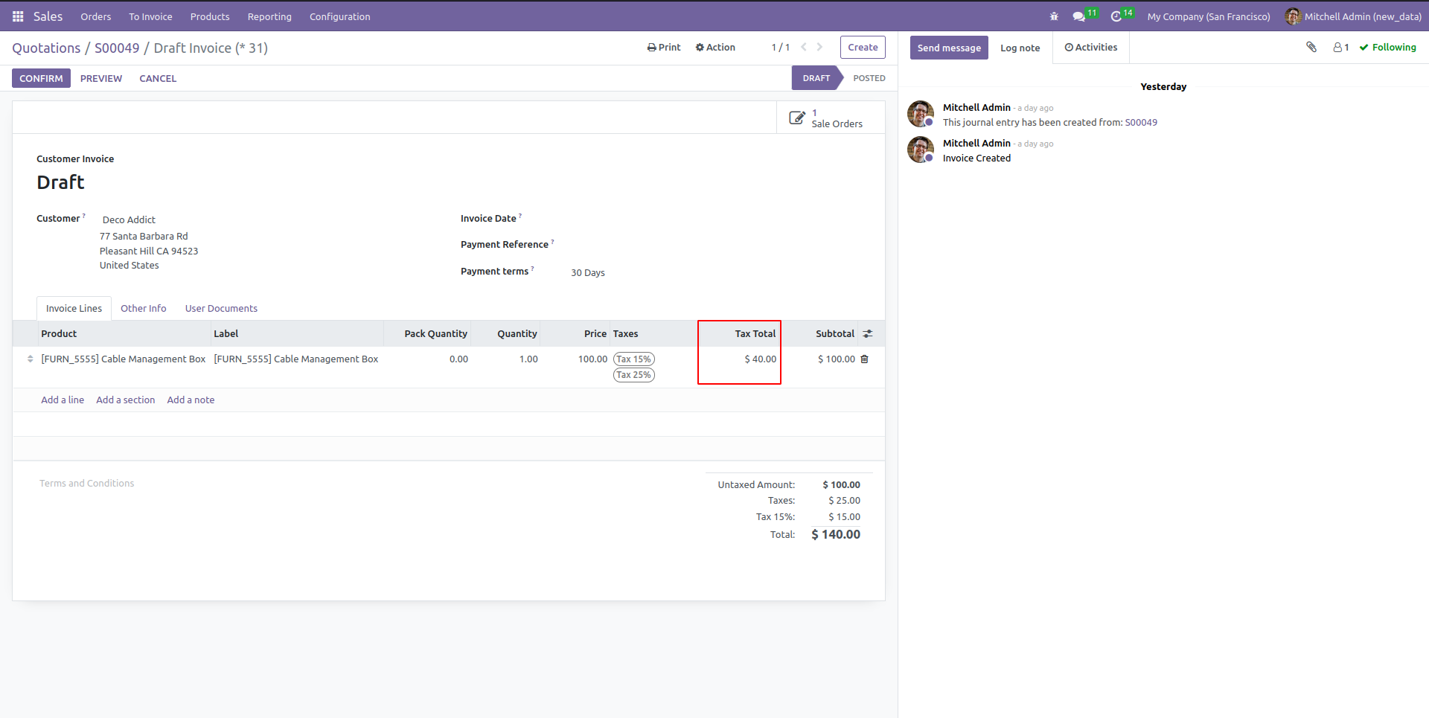
Task: Click Mitchell Admin avatar on Invoice Created message
Action: (x=921, y=150)
